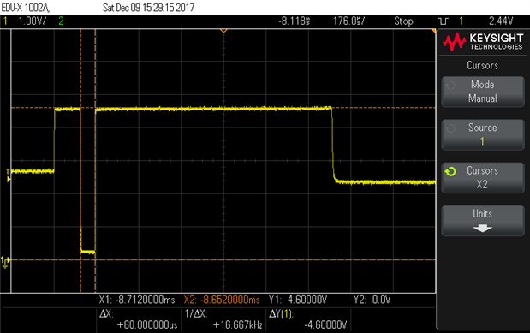
Task: Click the channel 2 indicator in status bar
Action: [61, 21]
